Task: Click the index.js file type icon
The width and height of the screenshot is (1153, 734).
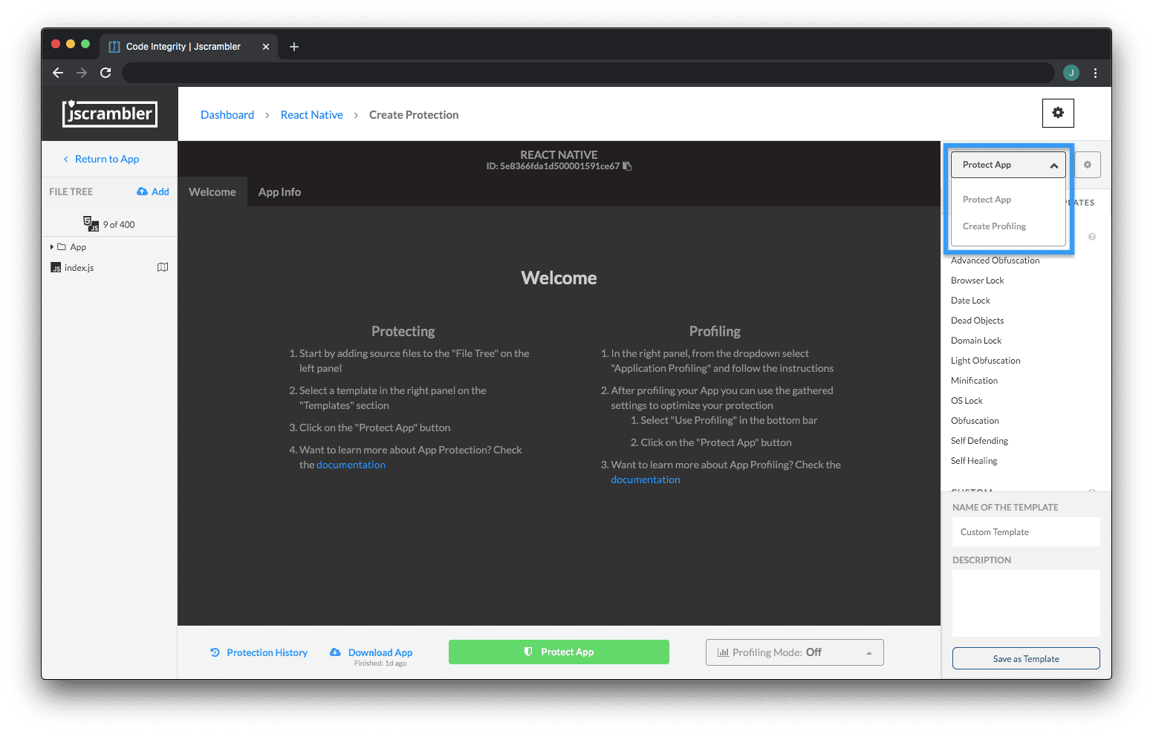Action: click(x=56, y=268)
